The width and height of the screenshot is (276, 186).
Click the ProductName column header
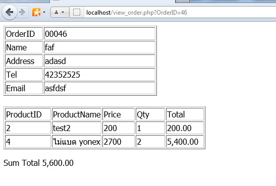pyautogui.click(x=77, y=114)
